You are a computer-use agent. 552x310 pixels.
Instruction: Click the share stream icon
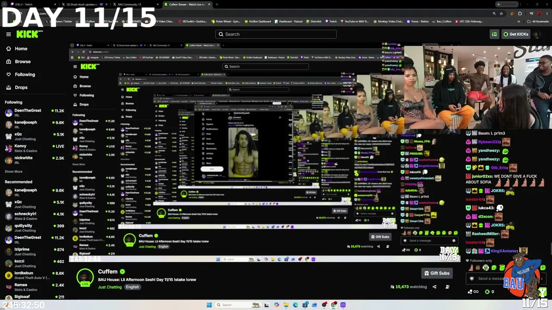(x=434, y=287)
